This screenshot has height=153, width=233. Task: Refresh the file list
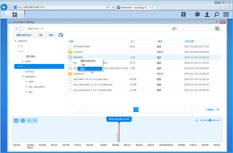(x=218, y=110)
